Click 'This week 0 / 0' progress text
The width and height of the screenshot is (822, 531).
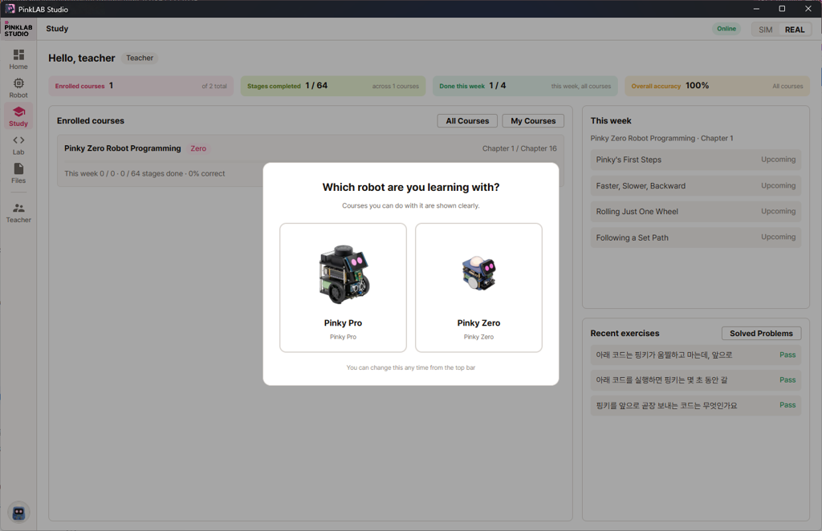144,174
